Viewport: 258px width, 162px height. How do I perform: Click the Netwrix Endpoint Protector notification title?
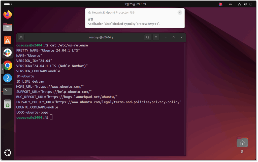click(x=110, y=13)
